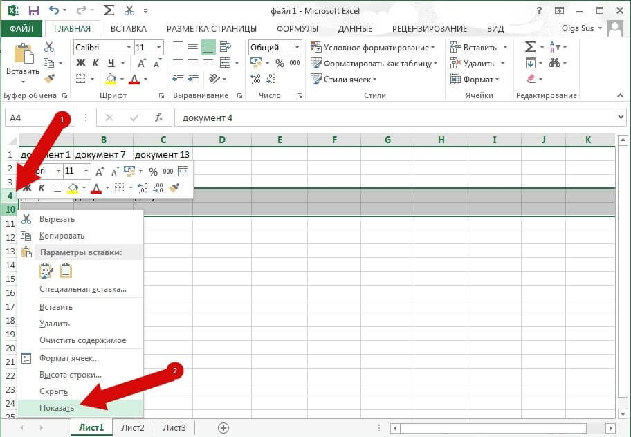631x437 pixels.
Task: Center text horizontally in ribbon
Action: click(193, 63)
